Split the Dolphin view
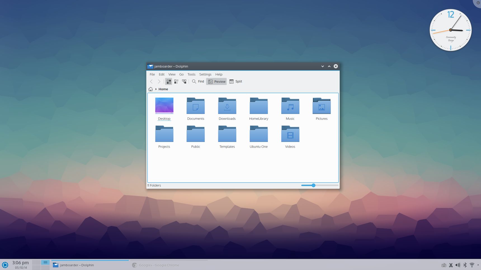 236,81
